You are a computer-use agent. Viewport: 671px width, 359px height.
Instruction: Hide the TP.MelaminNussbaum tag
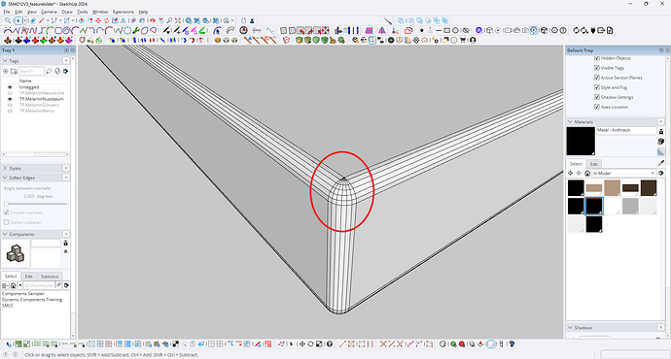[x=10, y=99]
